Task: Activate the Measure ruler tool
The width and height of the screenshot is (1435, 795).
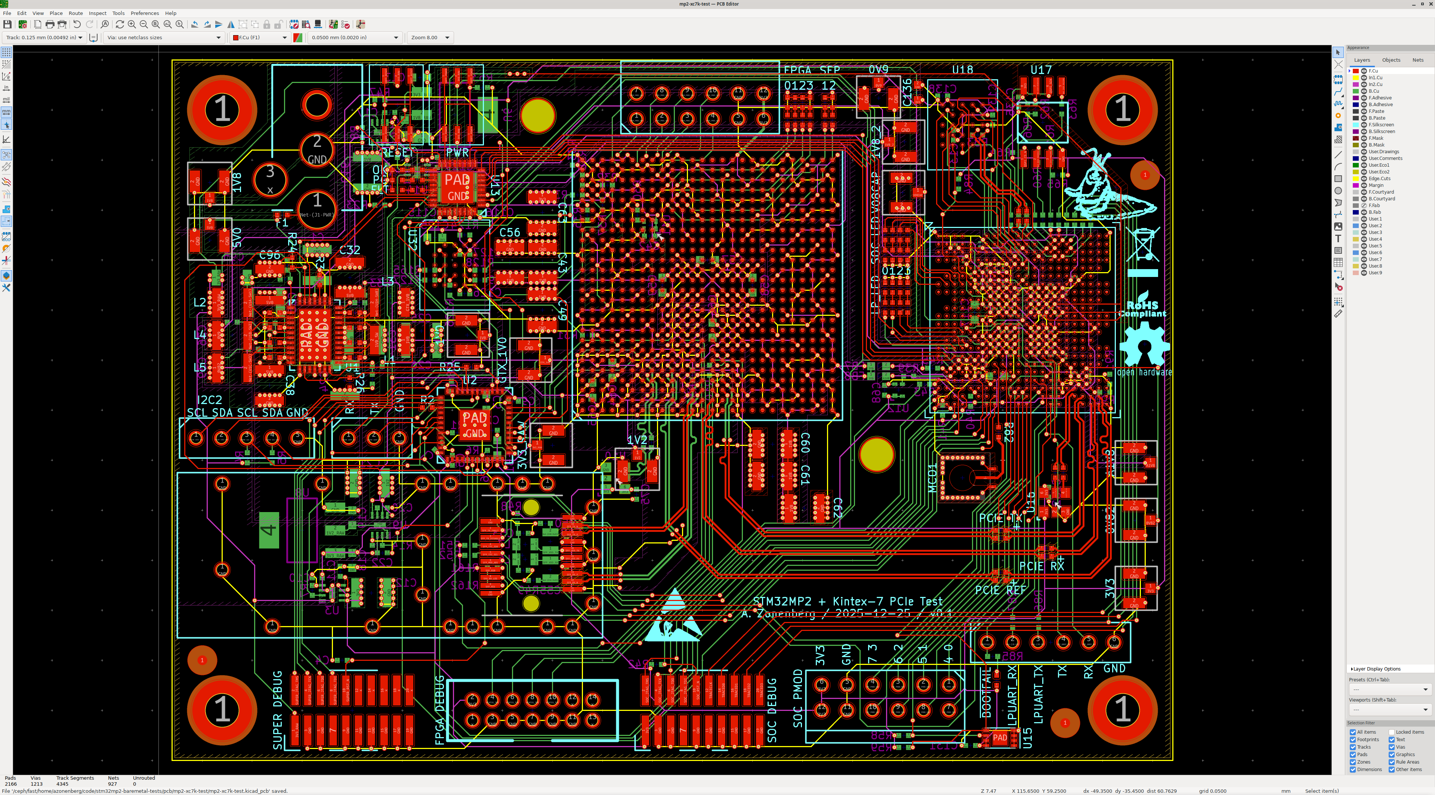Action: [1338, 314]
